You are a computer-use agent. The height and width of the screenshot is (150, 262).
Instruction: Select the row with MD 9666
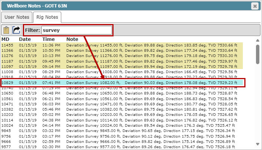point(122,141)
